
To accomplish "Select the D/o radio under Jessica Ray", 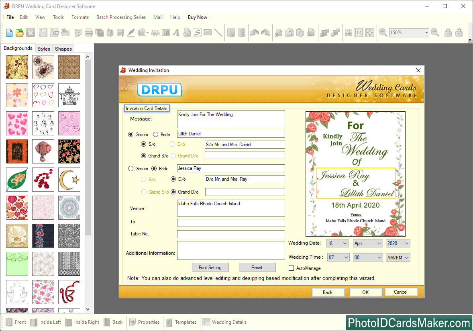I will click(173, 179).
